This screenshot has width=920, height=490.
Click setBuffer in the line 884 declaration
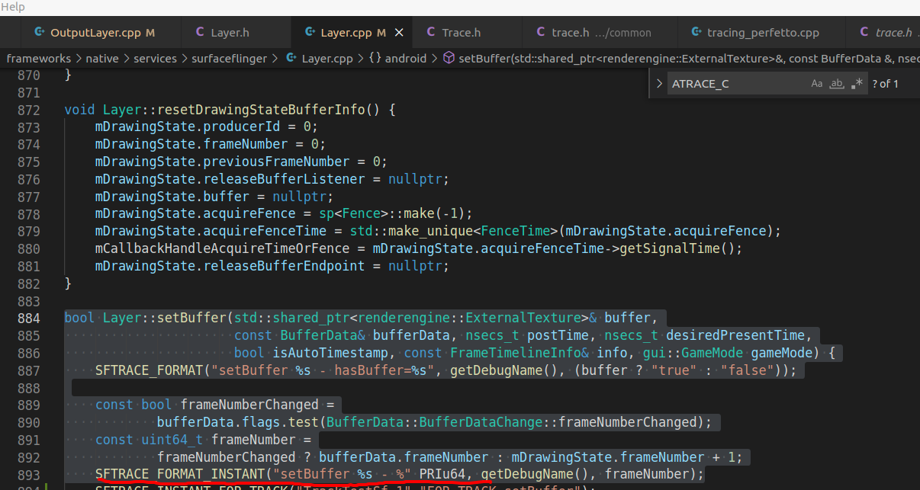191,318
